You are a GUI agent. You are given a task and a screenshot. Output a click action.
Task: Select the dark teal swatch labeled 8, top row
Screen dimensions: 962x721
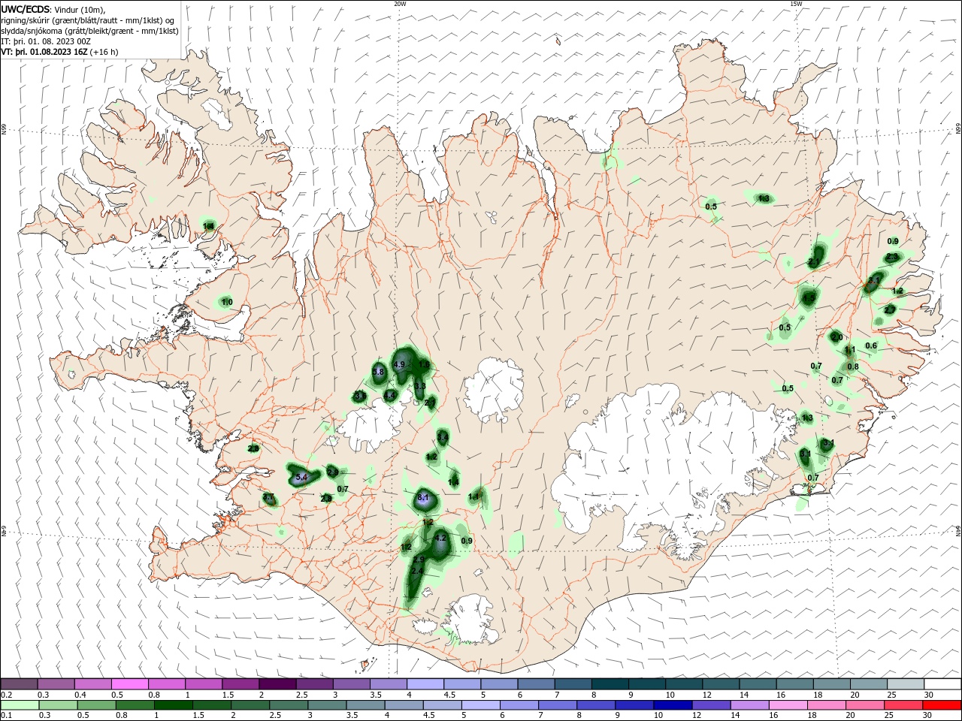(610, 684)
